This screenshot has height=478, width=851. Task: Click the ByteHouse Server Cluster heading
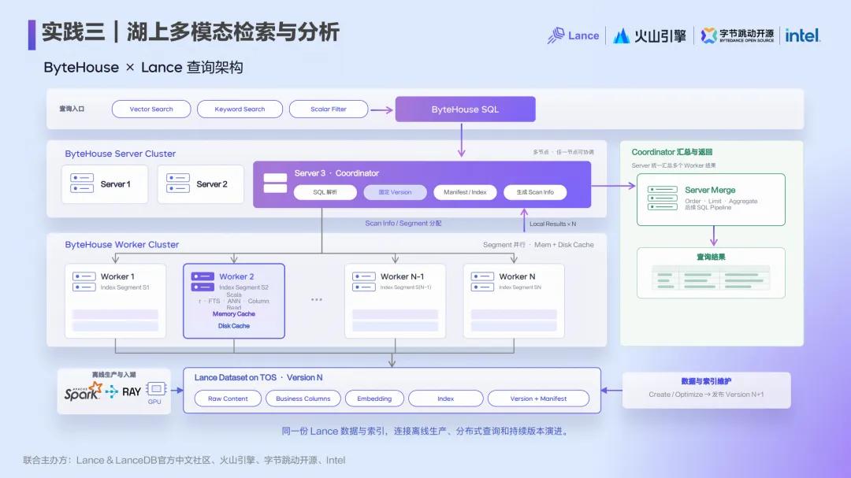[121, 154]
